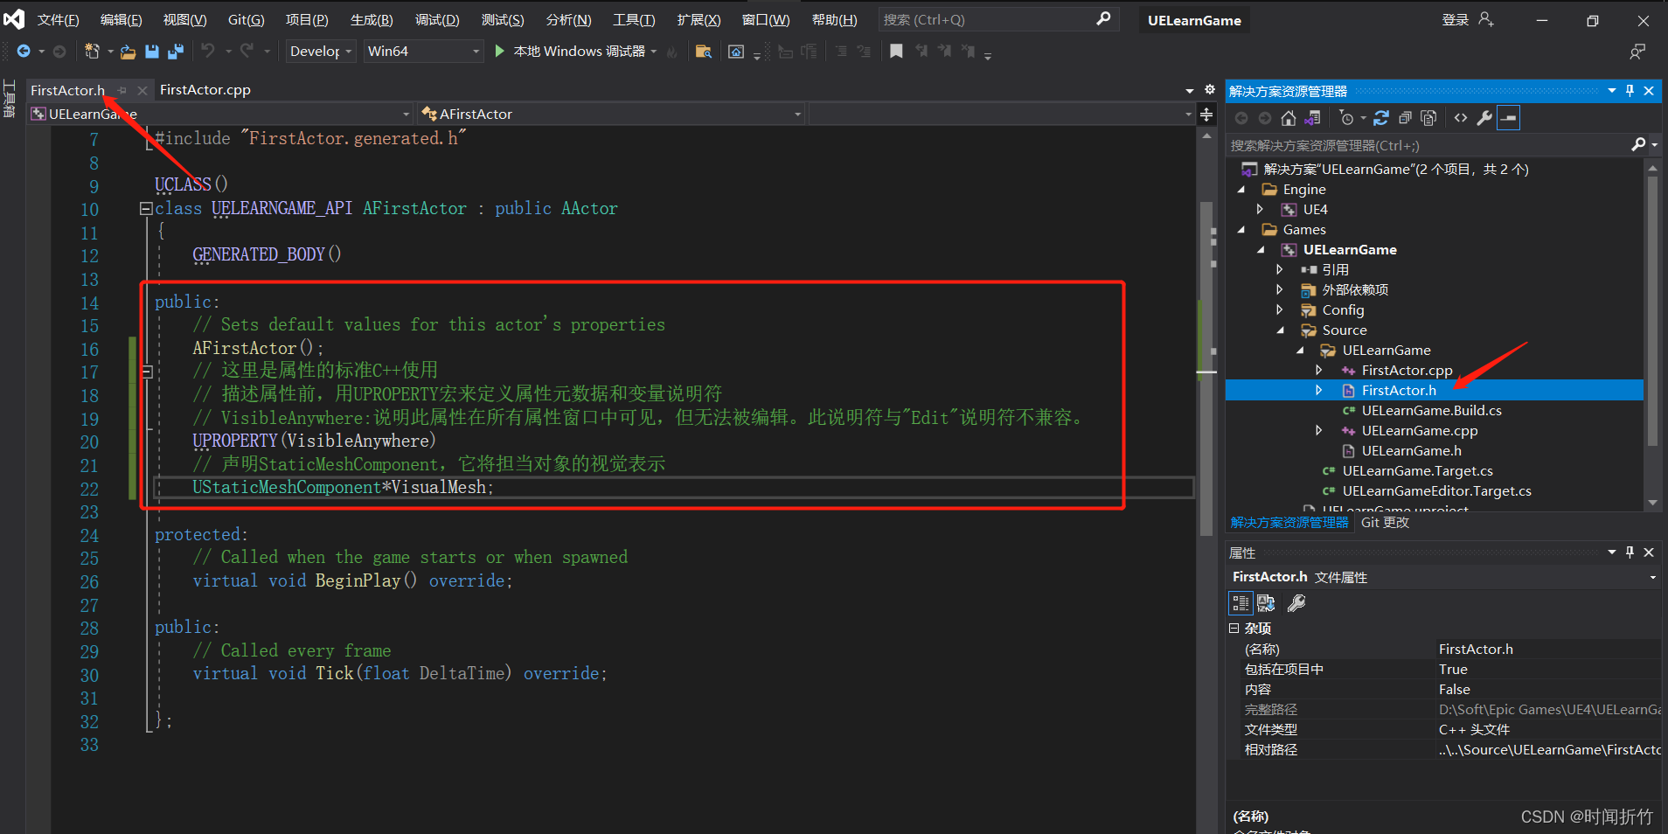Click the navigate backward arrow in main toolbar
The height and width of the screenshot is (834, 1668).
tap(24, 52)
